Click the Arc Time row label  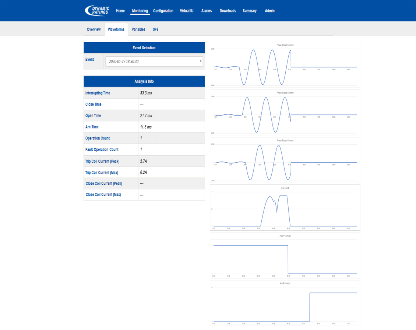(x=92, y=127)
